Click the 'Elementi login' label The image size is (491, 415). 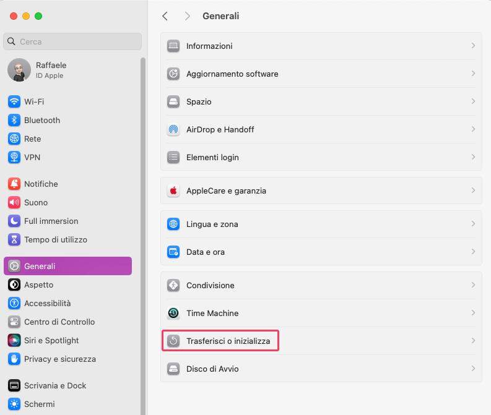pyautogui.click(x=212, y=157)
